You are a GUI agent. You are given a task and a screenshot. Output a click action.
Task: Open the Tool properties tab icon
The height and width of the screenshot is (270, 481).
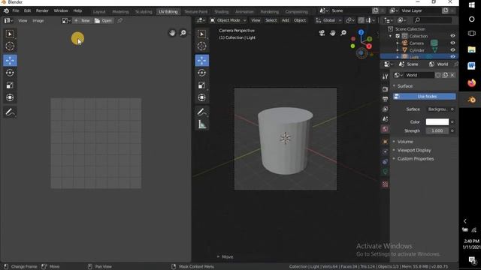tap(386, 76)
